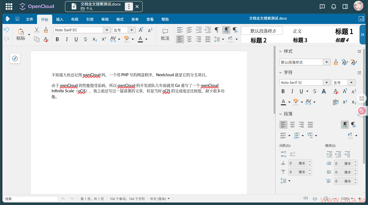Screen dimensions: 368x205
Task: Click the Cut scissors icon
Action: [37, 30]
